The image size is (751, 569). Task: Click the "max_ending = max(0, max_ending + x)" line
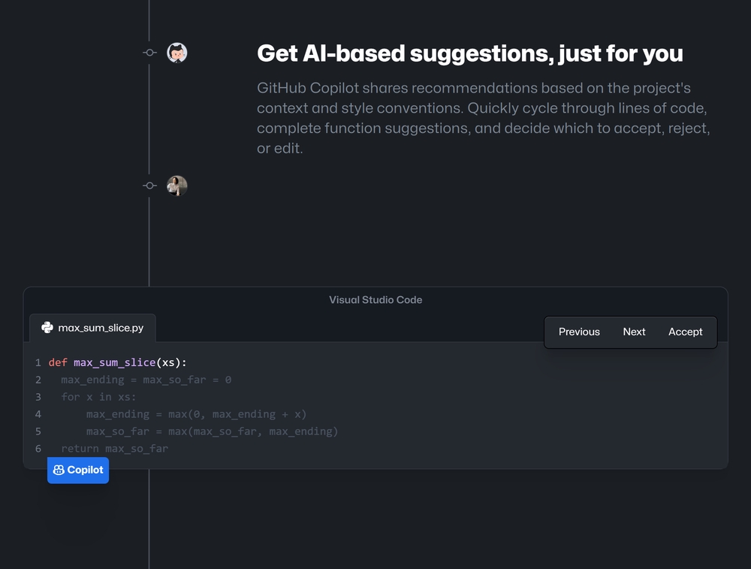coord(196,414)
